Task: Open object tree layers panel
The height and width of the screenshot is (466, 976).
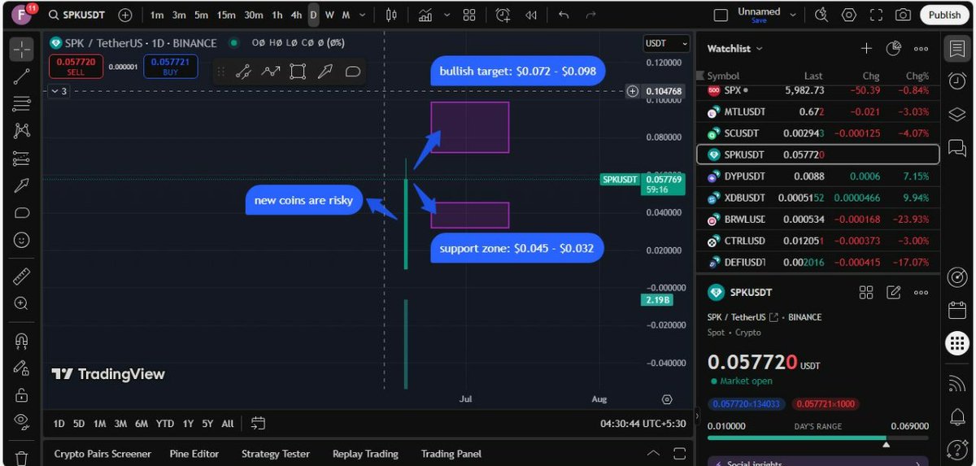Action: (x=957, y=113)
